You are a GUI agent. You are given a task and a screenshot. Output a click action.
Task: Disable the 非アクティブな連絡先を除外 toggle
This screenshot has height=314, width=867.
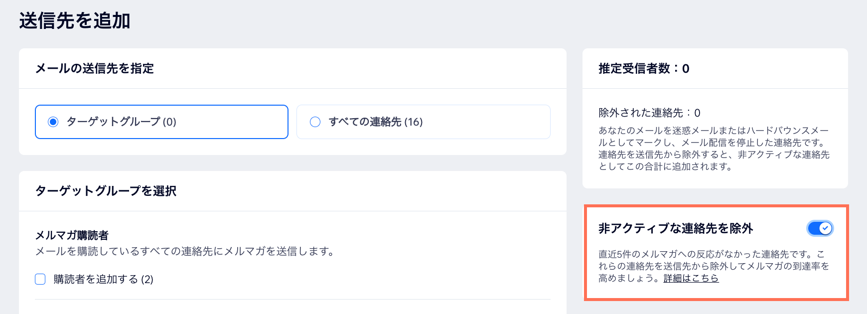(x=820, y=228)
